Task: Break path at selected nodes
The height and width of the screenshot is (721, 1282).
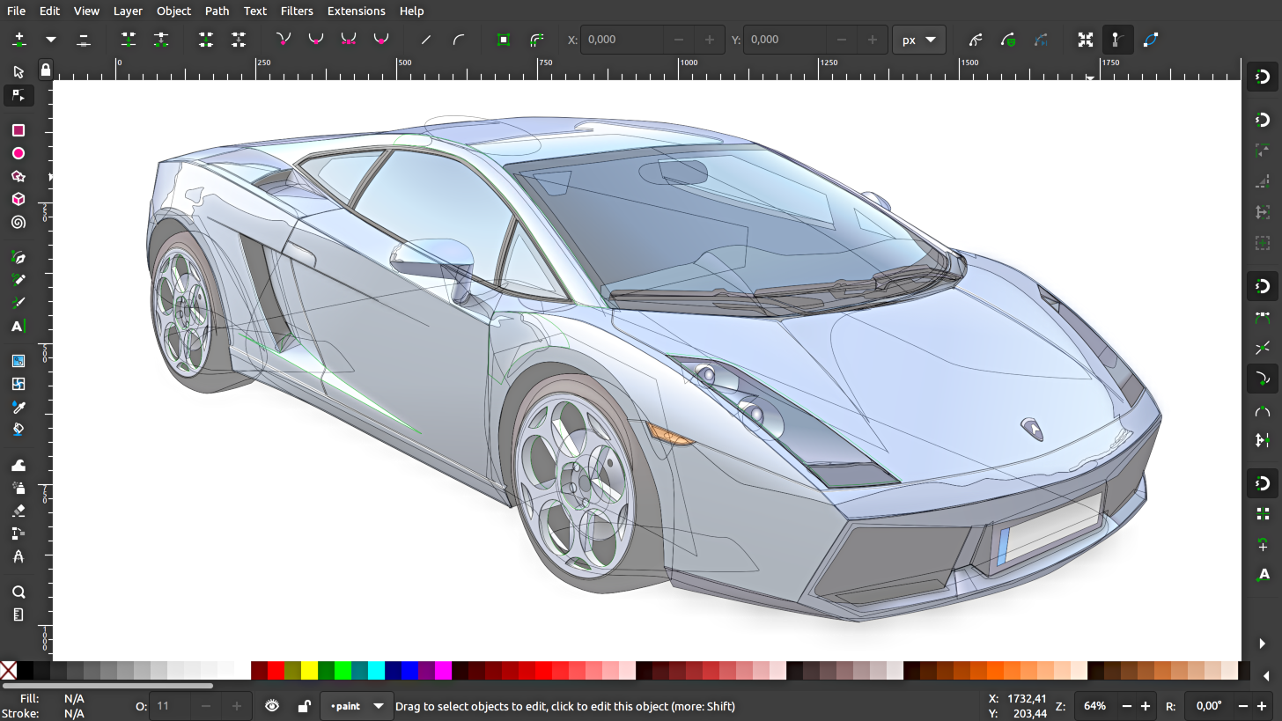Action: click(x=160, y=40)
